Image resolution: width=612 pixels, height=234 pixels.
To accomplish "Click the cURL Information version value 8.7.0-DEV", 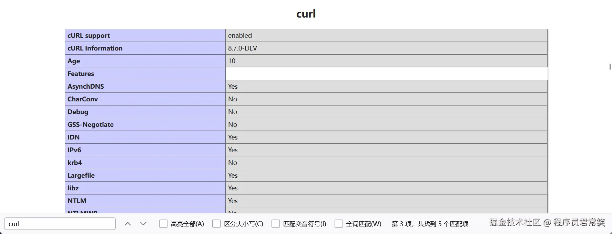I will (x=243, y=48).
